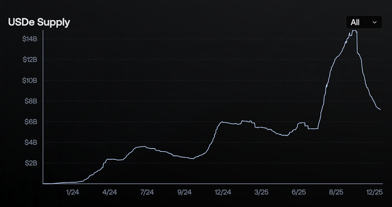Image resolution: width=392 pixels, height=207 pixels.
Task: Select the 7/24 x-axis date label
Action: tap(147, 192)
